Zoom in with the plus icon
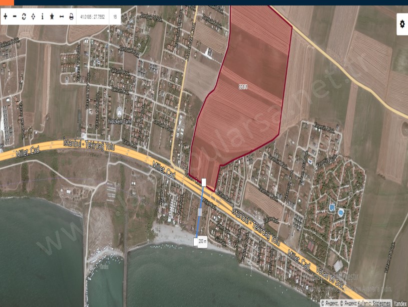Viewport: 408px width, 307px height. click(x=6, y=17)
